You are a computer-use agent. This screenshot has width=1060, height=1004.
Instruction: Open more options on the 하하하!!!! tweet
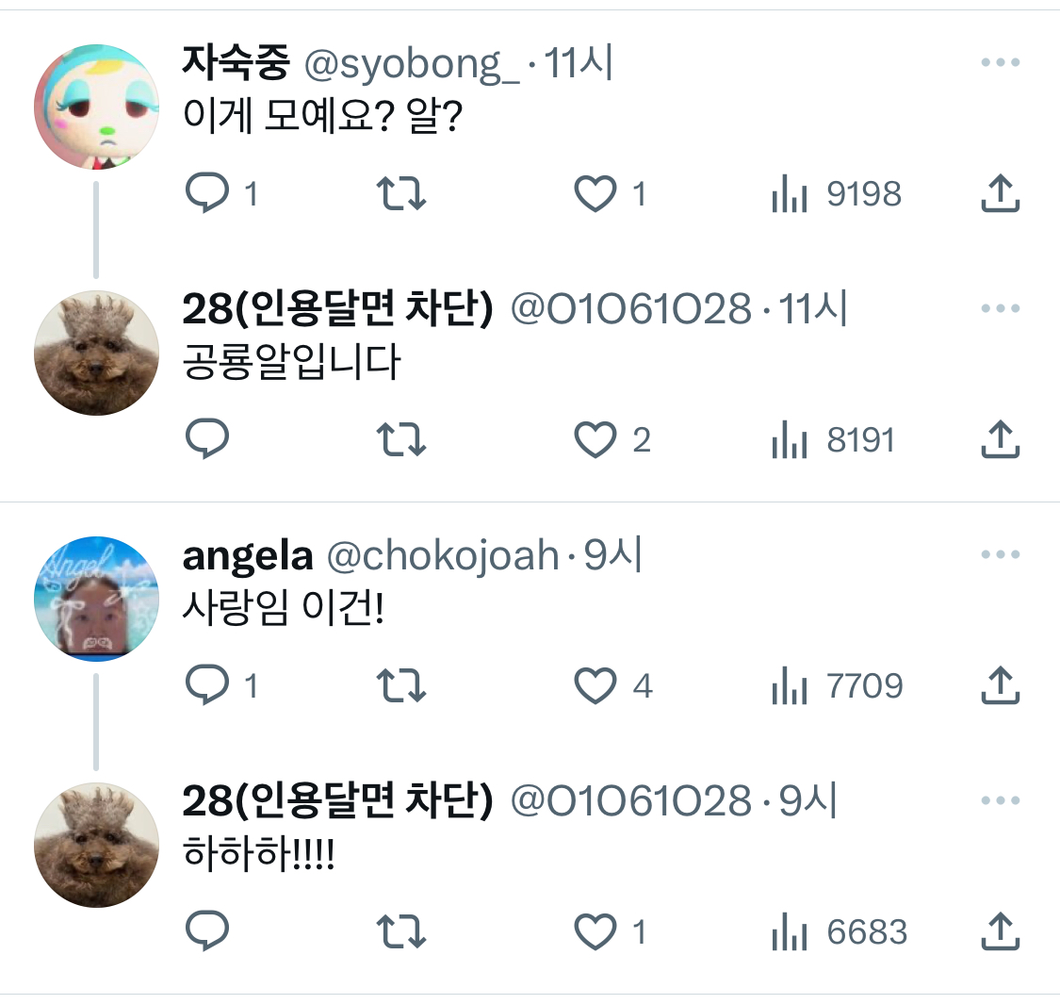(1000, 800)
